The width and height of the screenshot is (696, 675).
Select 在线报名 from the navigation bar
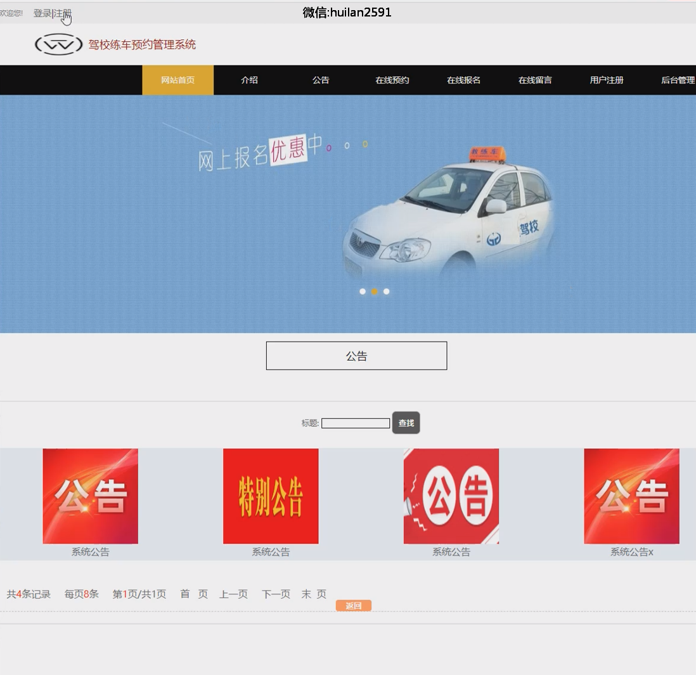point(463,80)
